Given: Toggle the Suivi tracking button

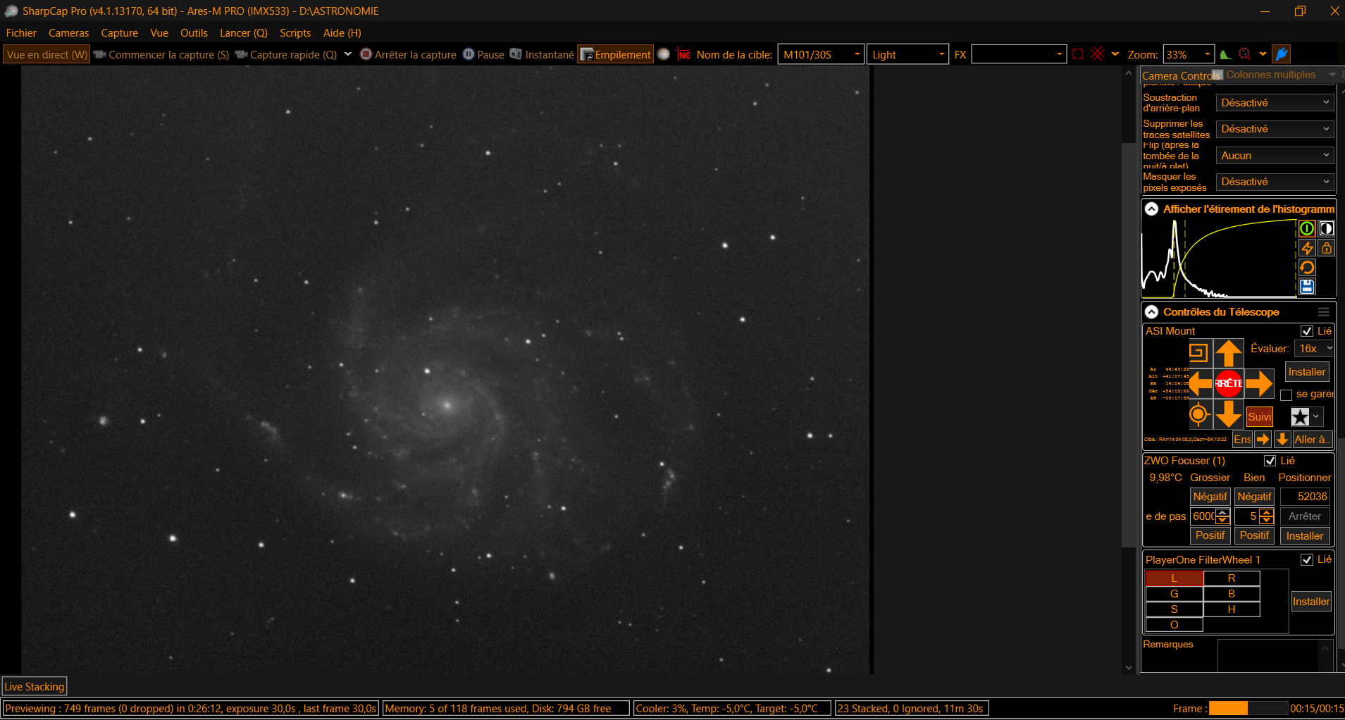Looking at the screenshot, I should (1259, 417).
